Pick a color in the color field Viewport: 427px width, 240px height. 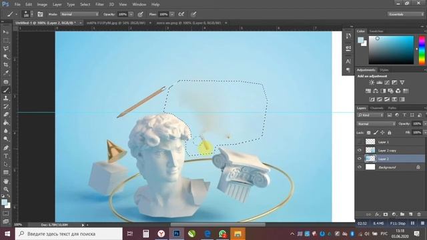(391, 50)
